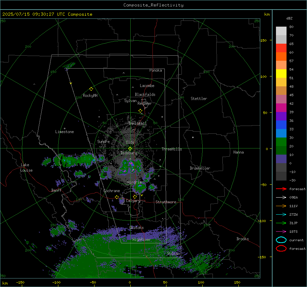Click the magenta storm core north of Airdrie
Viewport: 307px width, 287px height.
point(131,163)
